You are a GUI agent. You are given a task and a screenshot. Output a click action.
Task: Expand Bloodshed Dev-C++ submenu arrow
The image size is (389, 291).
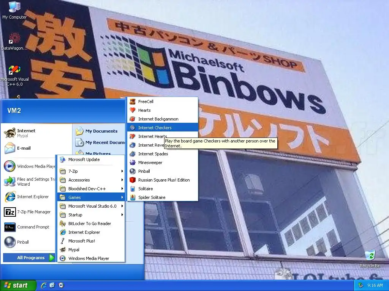[x=122, y=189]
